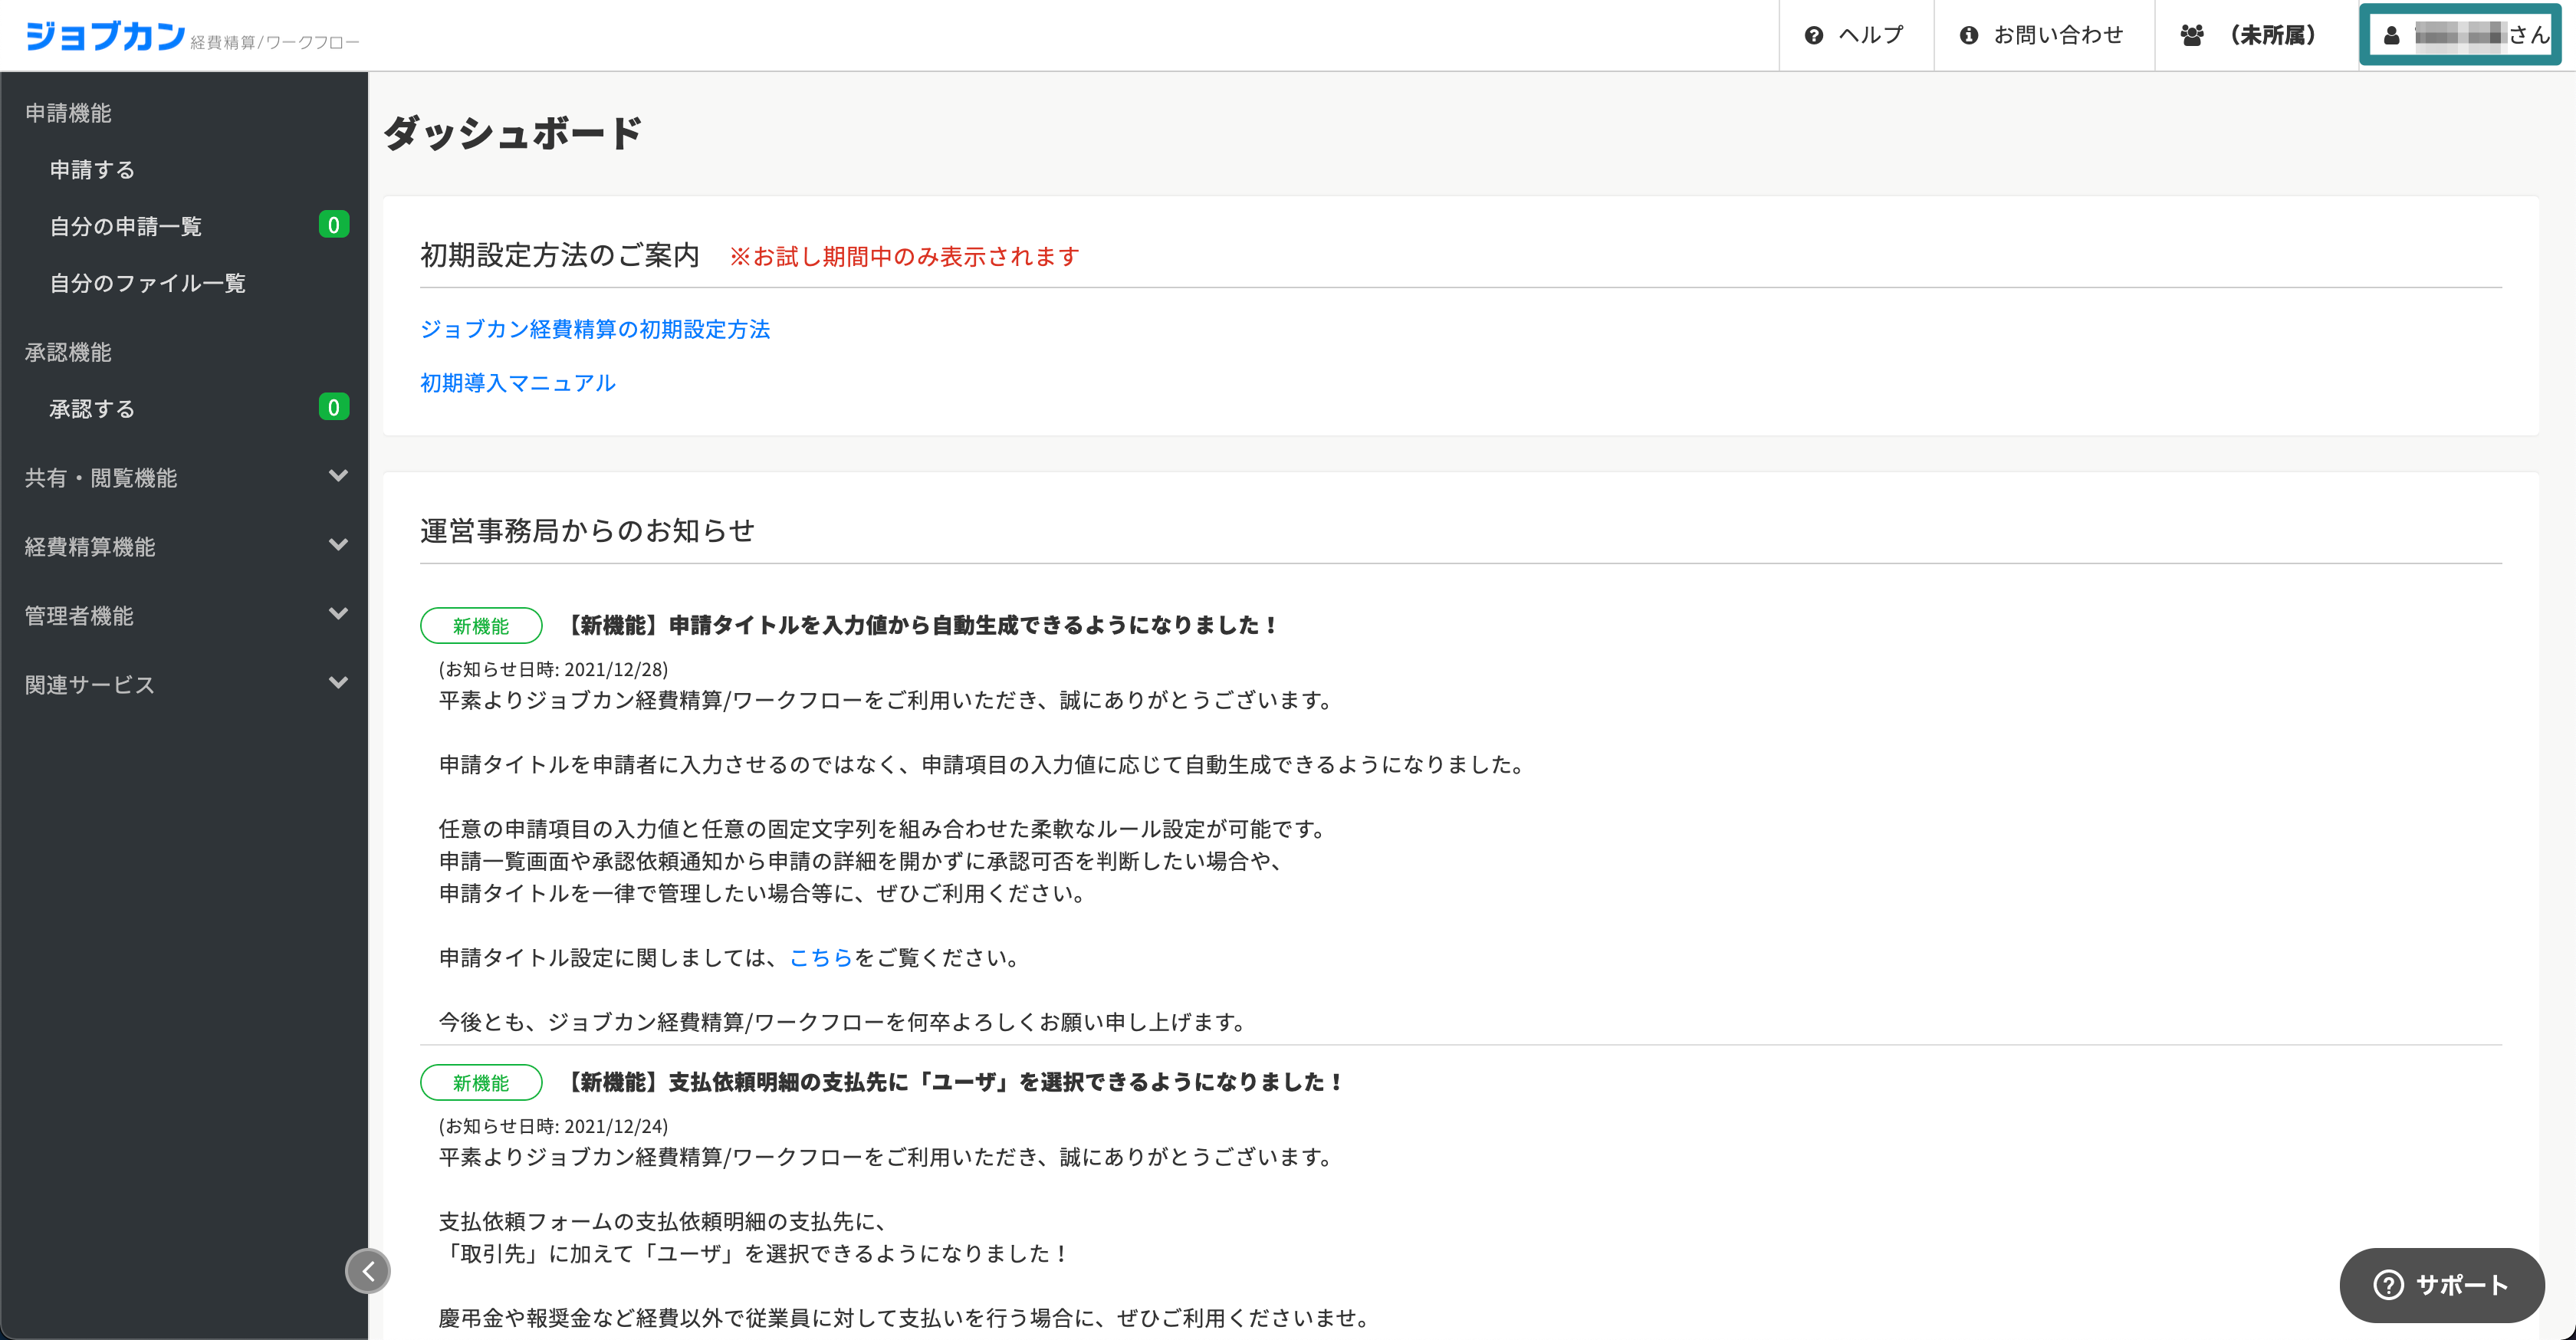Click the 共有・閲覧機能 label
2576x1340 pixels.
101,477
